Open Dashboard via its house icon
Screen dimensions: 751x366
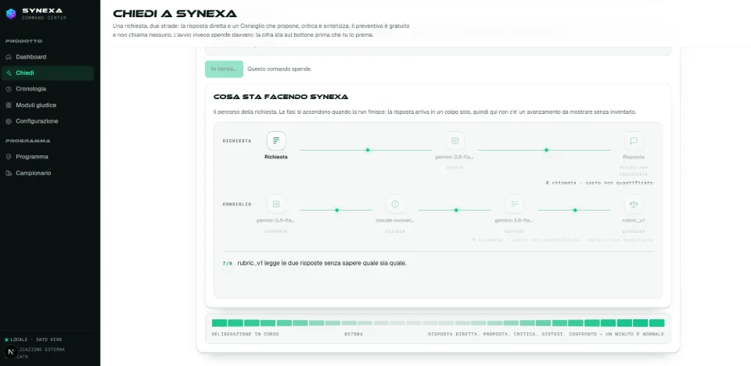coord(9,57)
